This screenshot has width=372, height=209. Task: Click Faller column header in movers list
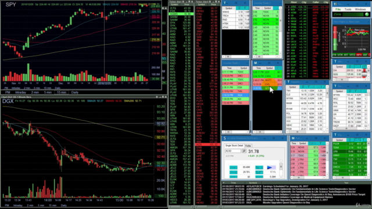click(316, 2)
